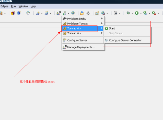The width and height of the screenshot is (163, 120).
Task: Open the Help menu
Action: [33, 7]
